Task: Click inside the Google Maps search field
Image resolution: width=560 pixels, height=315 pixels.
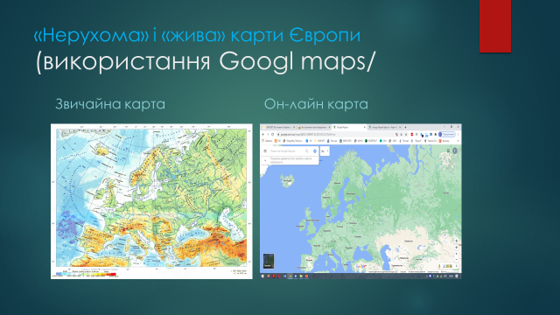Action: [287, 151]
